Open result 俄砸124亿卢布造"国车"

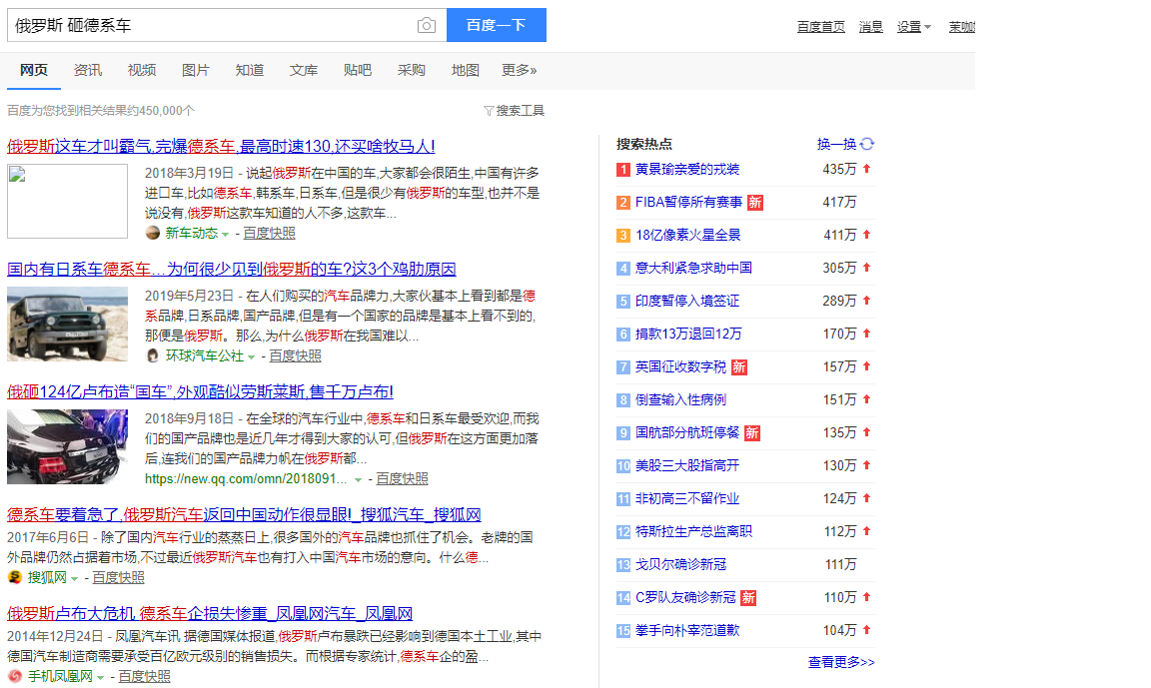[201, 391]
